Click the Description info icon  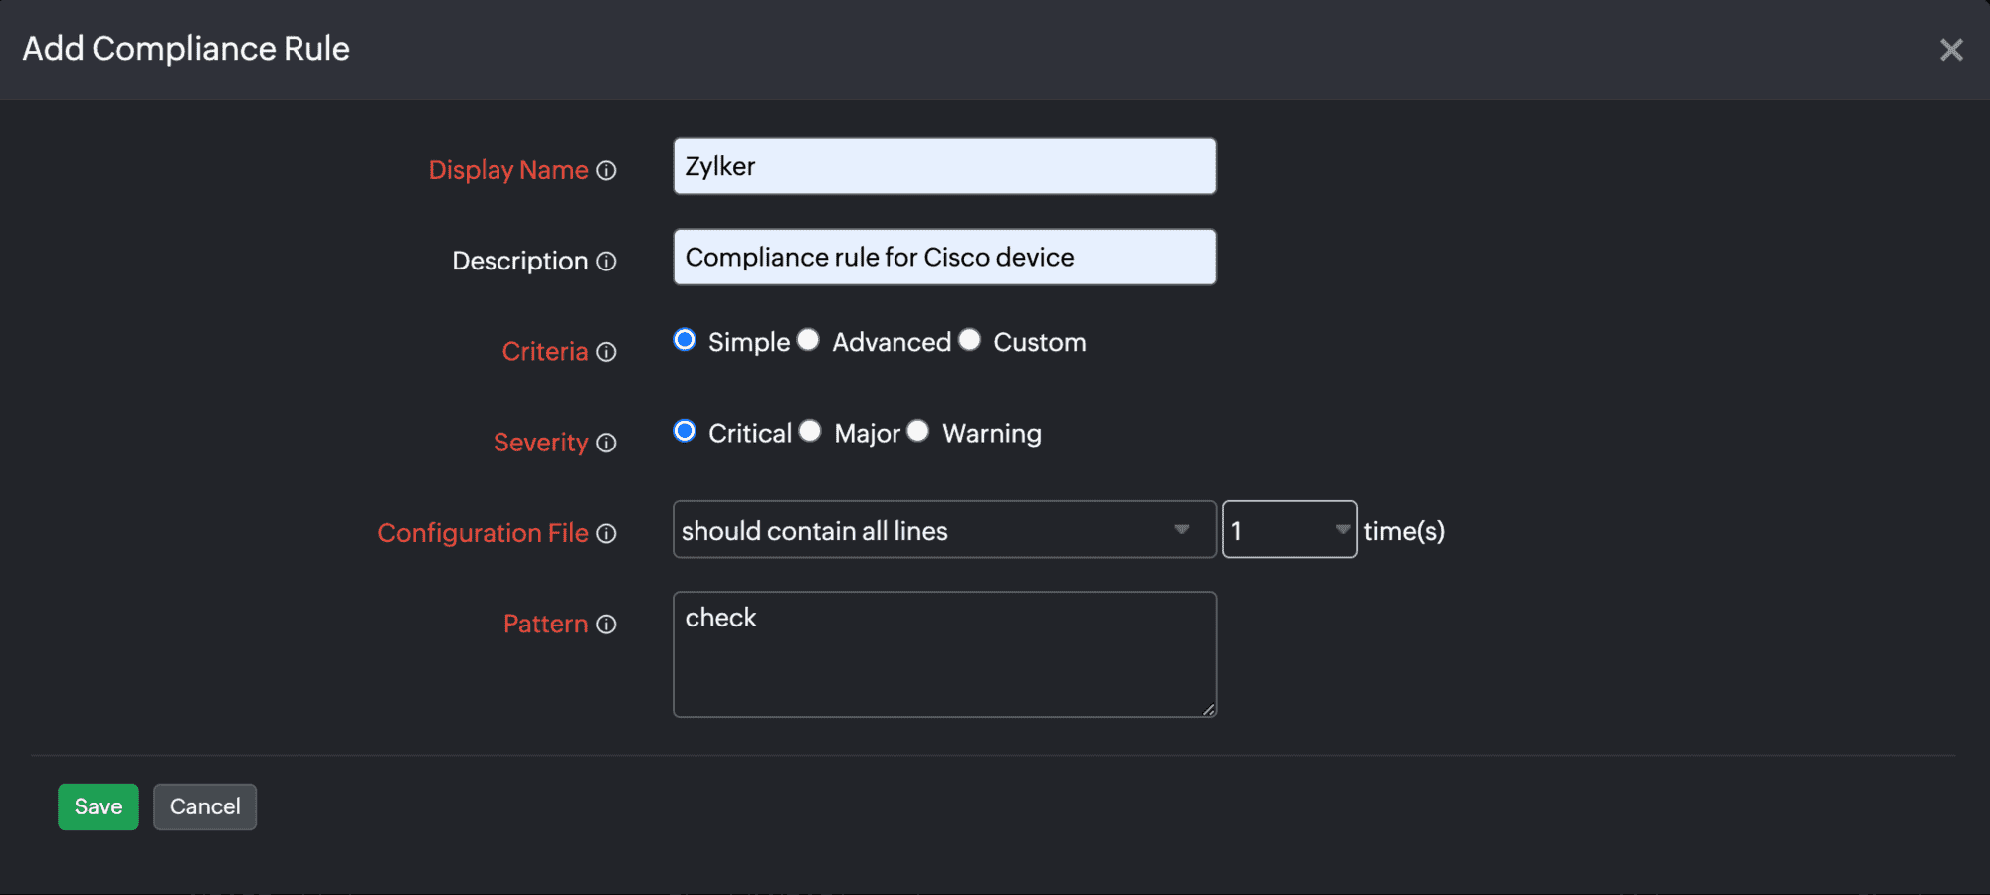click(x=606, y=262)
